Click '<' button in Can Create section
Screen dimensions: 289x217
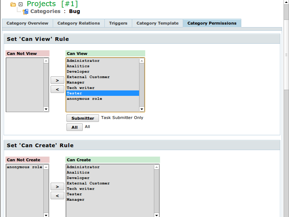click(57, 196)
